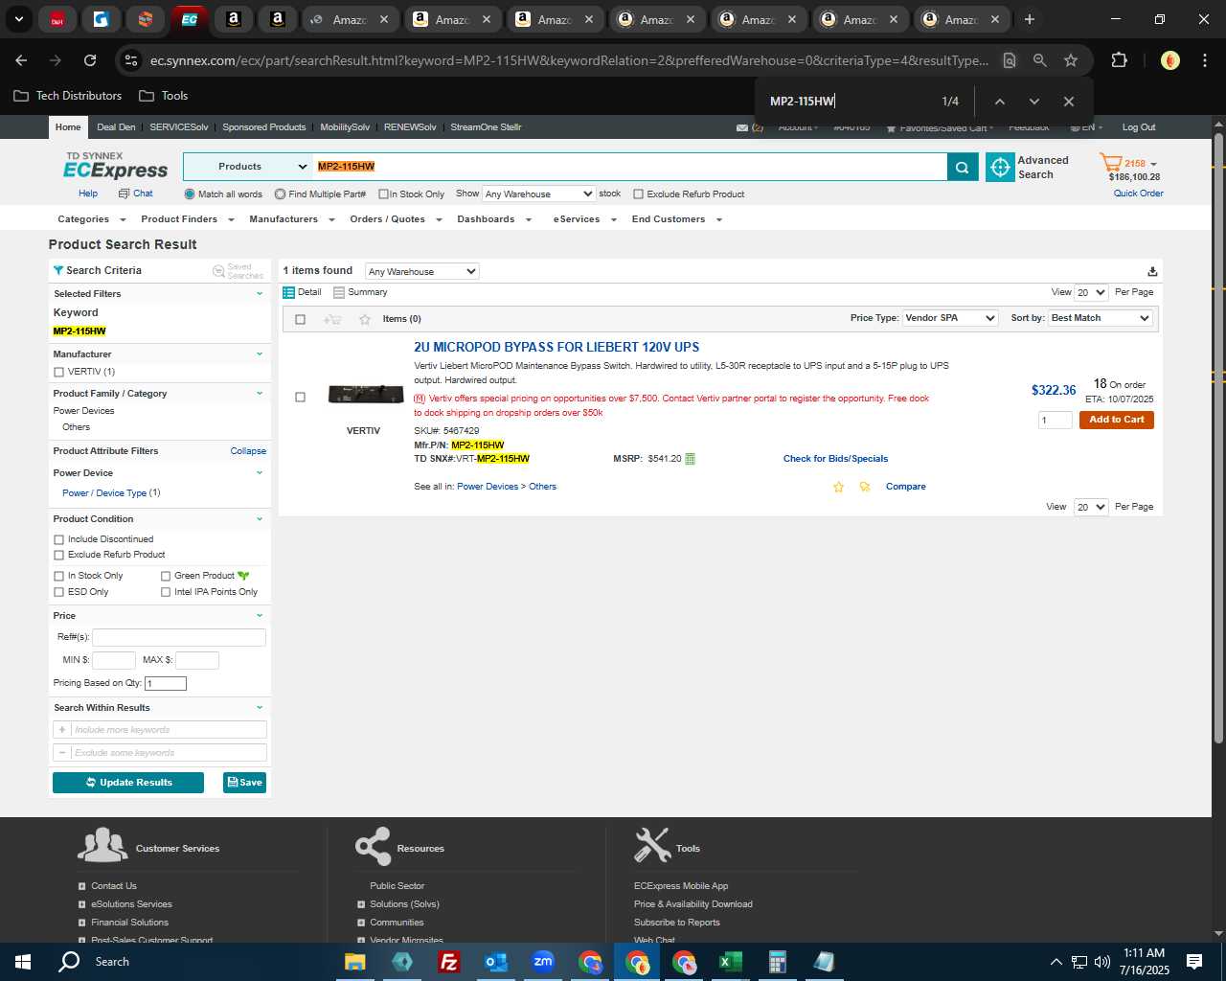This screenshot has width=1226, height=981.
Task: Open Dashboards menu
Action: (x=494, y=219)
